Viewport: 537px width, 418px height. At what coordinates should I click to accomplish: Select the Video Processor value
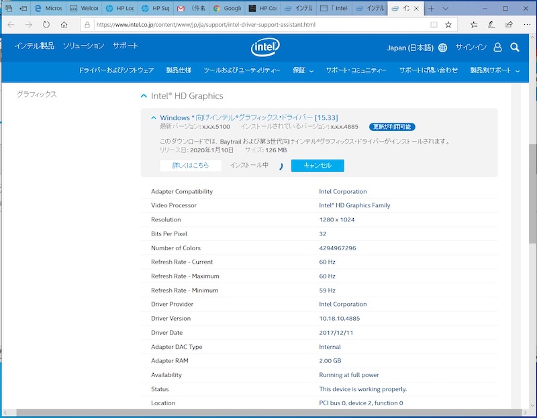pyautogui.click(x=354, y=205)
